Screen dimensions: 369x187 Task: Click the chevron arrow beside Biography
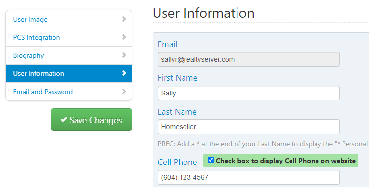click(x=124, y=55)
